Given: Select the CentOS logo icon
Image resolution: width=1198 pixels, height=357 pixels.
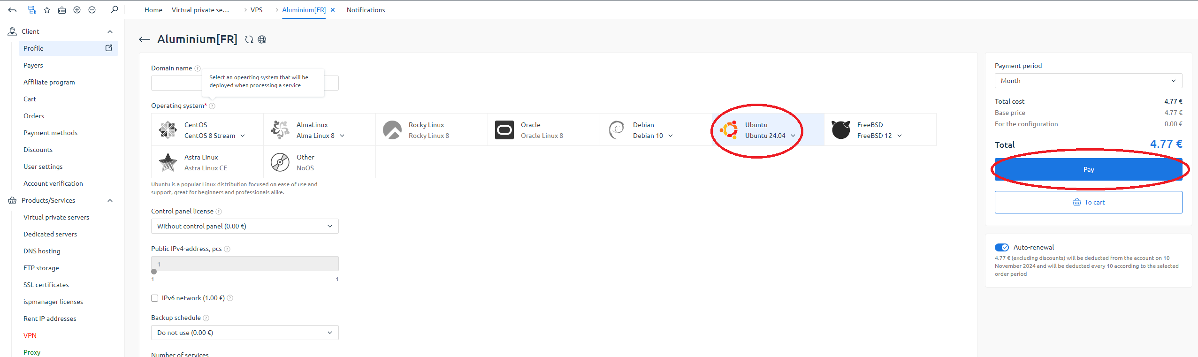Looking at the screenshot, I should [x=168, y=130].
